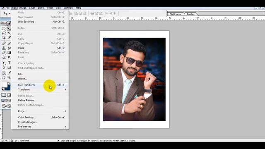Enable Full Screen Mode without menu bar
265x149 pixels.
[x=10, y=100]
